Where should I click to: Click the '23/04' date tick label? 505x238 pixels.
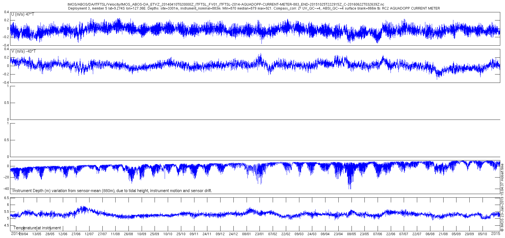pyautogui.click(x=338, y=234)
